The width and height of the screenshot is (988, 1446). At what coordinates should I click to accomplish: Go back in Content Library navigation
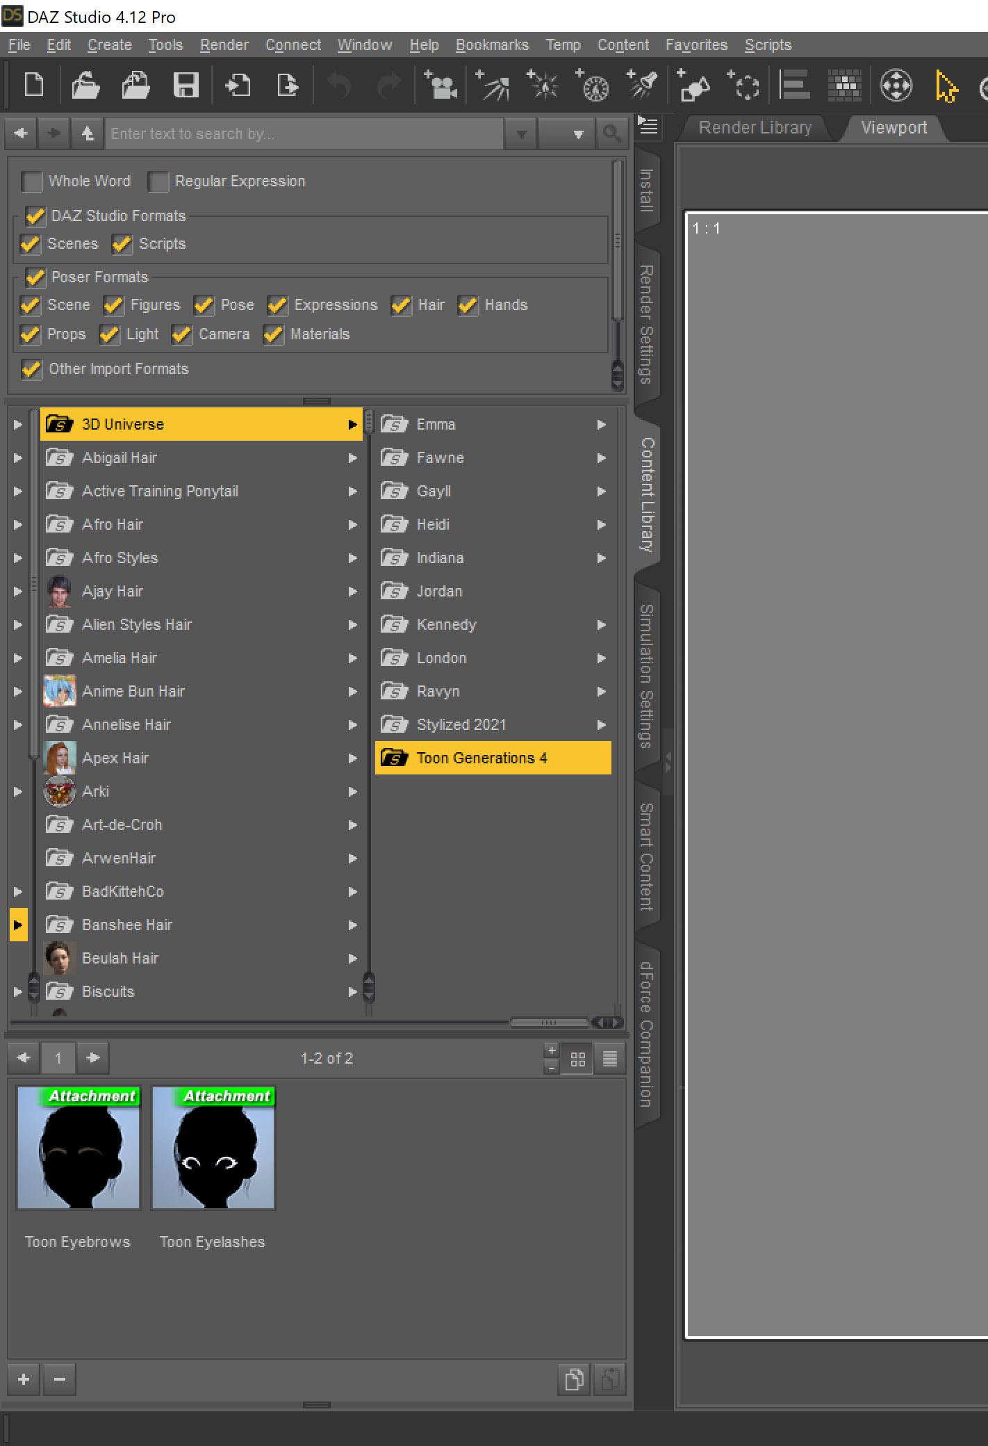(21, 133)
